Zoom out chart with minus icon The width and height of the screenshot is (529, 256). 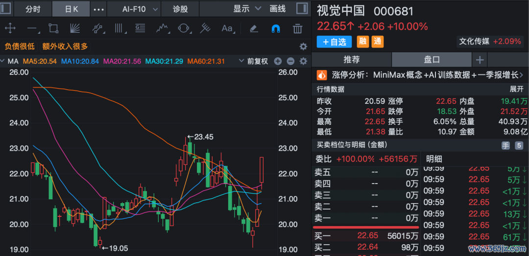(290, 61)
